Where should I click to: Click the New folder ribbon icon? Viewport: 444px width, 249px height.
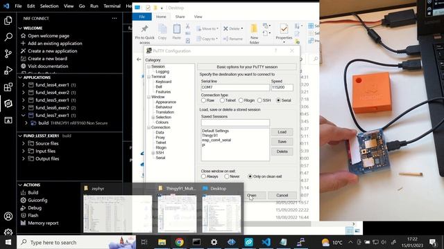tap(254, 29)
